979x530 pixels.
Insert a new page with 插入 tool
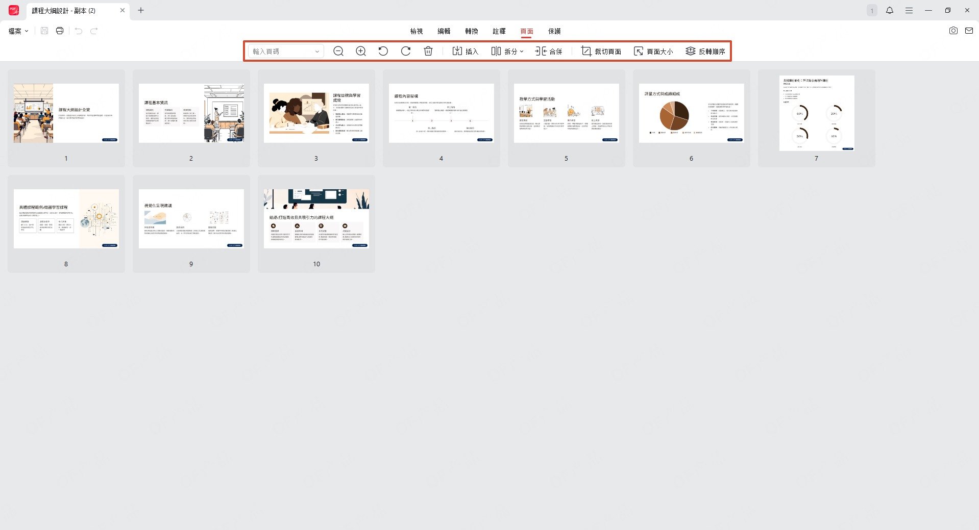click(464, 51)
